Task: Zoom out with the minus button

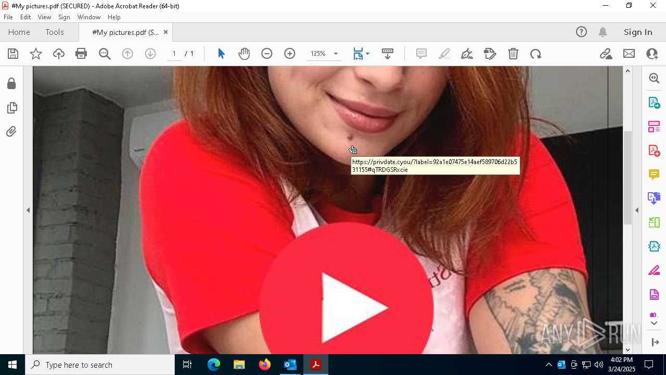Action: [267, 54]
